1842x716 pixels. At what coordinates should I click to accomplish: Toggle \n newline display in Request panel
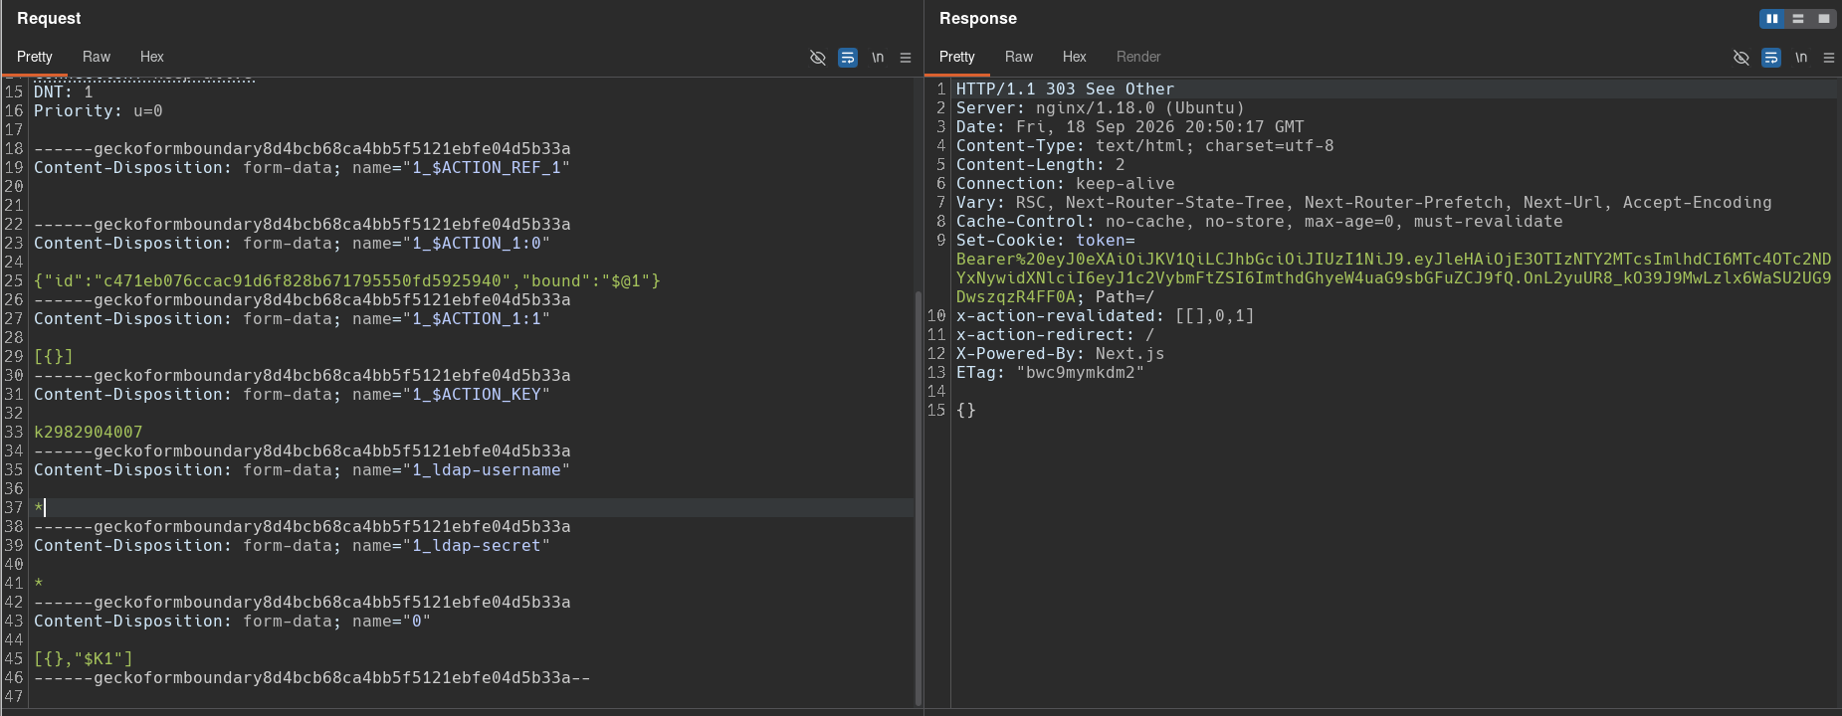click(878, 58)
